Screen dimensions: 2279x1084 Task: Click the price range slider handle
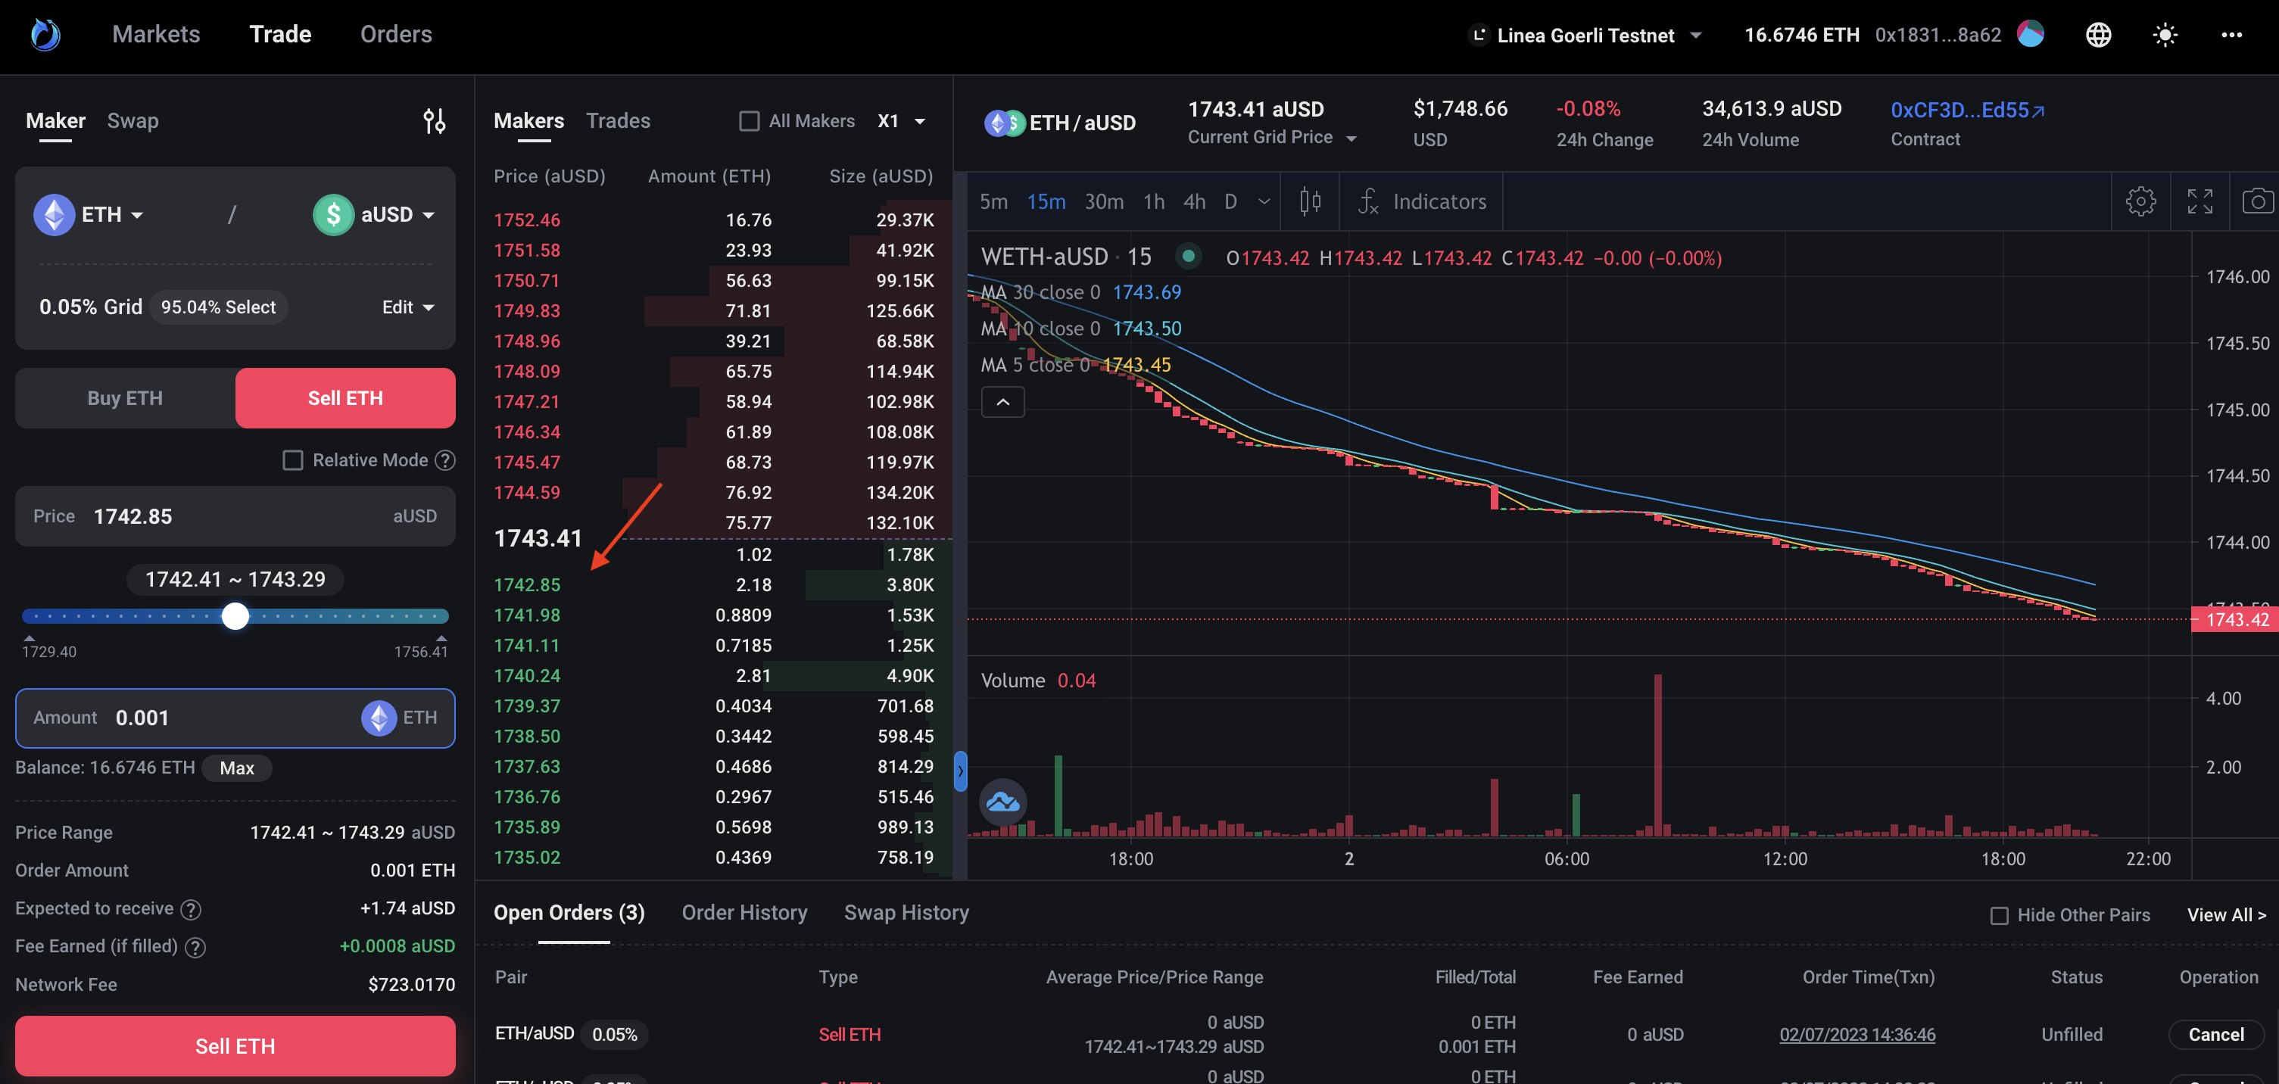coord(235,616)
